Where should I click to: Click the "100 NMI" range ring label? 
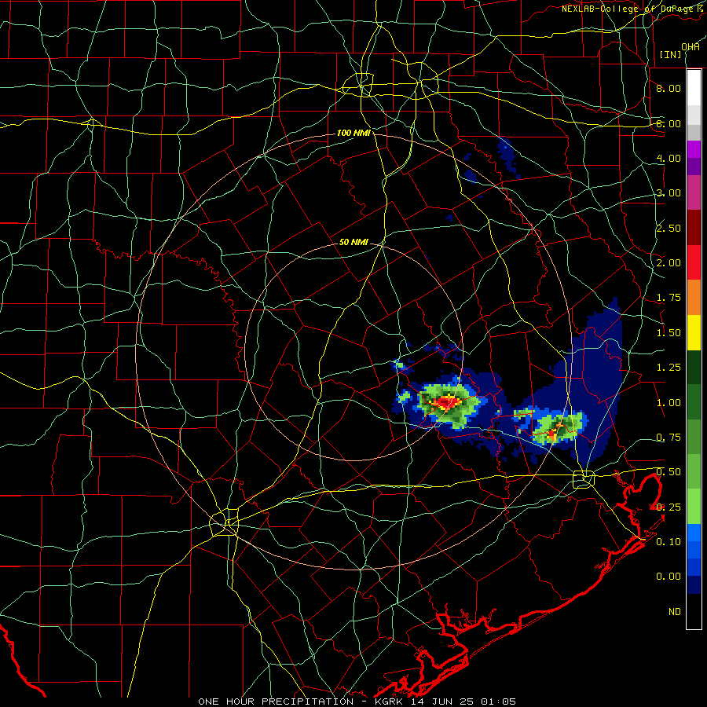pos(353,133)
